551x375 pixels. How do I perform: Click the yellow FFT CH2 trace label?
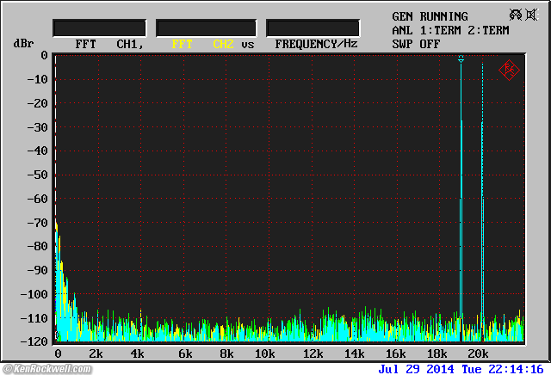pyautogui.click(x=202, y=44)
